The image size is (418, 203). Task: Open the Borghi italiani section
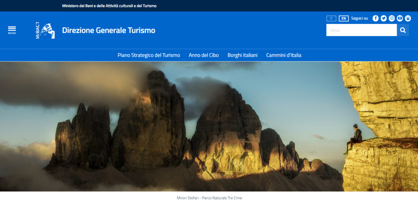click(x=242, y=55)
